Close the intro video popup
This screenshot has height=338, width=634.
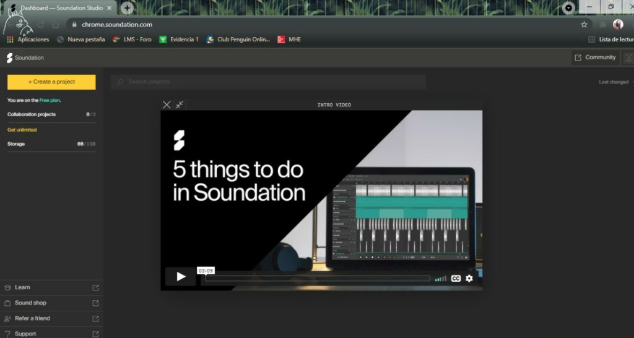coord(166,105)
